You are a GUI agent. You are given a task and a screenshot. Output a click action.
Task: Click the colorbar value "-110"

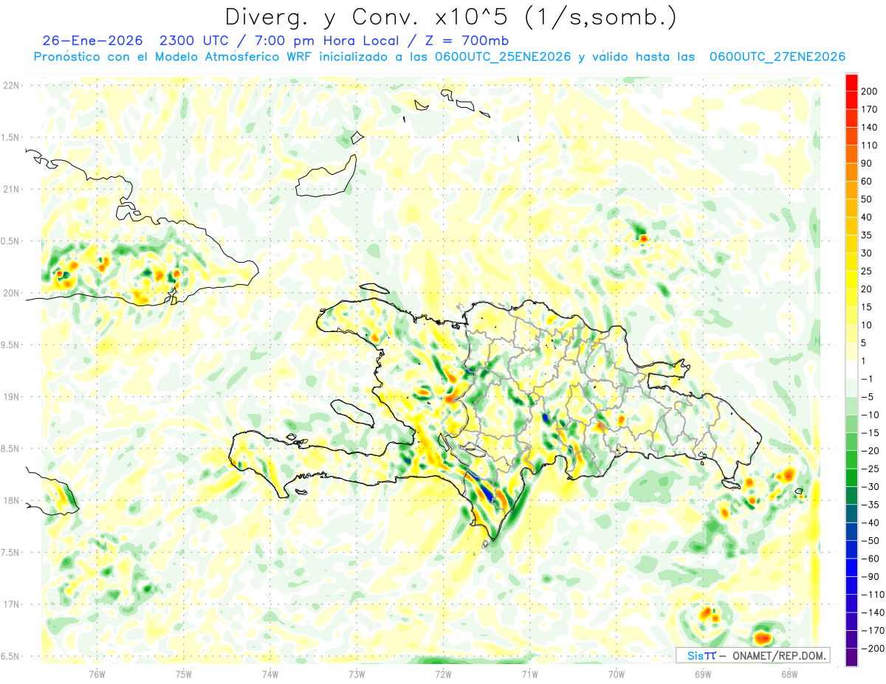coord(873,594)
